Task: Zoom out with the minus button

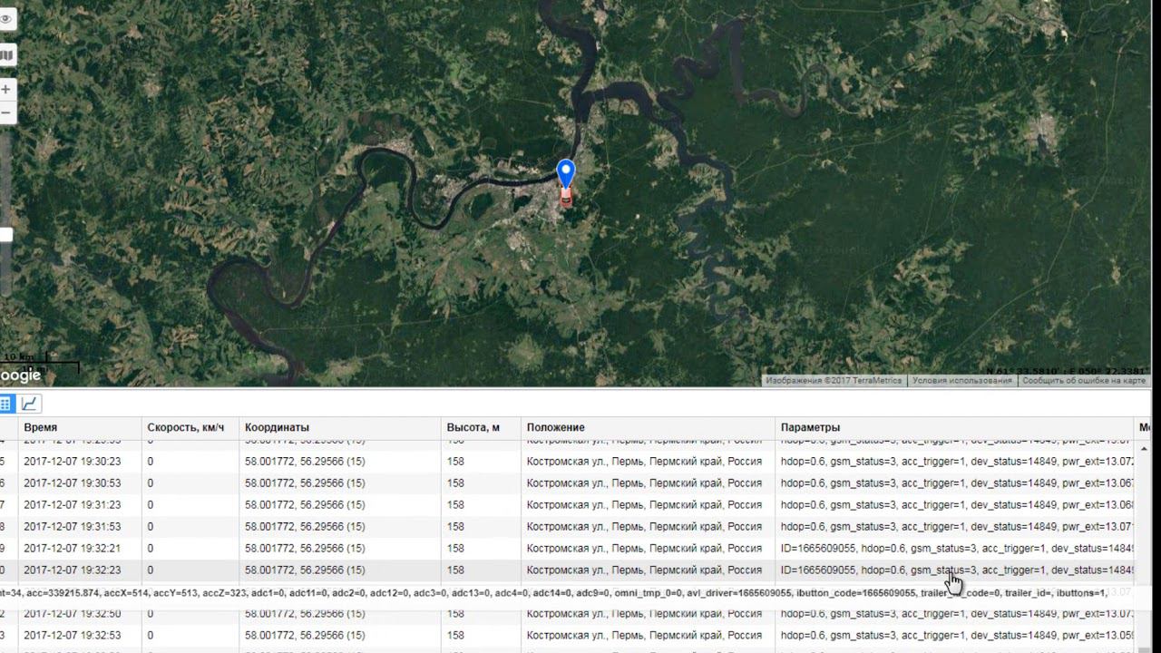Action: point(6,112)
